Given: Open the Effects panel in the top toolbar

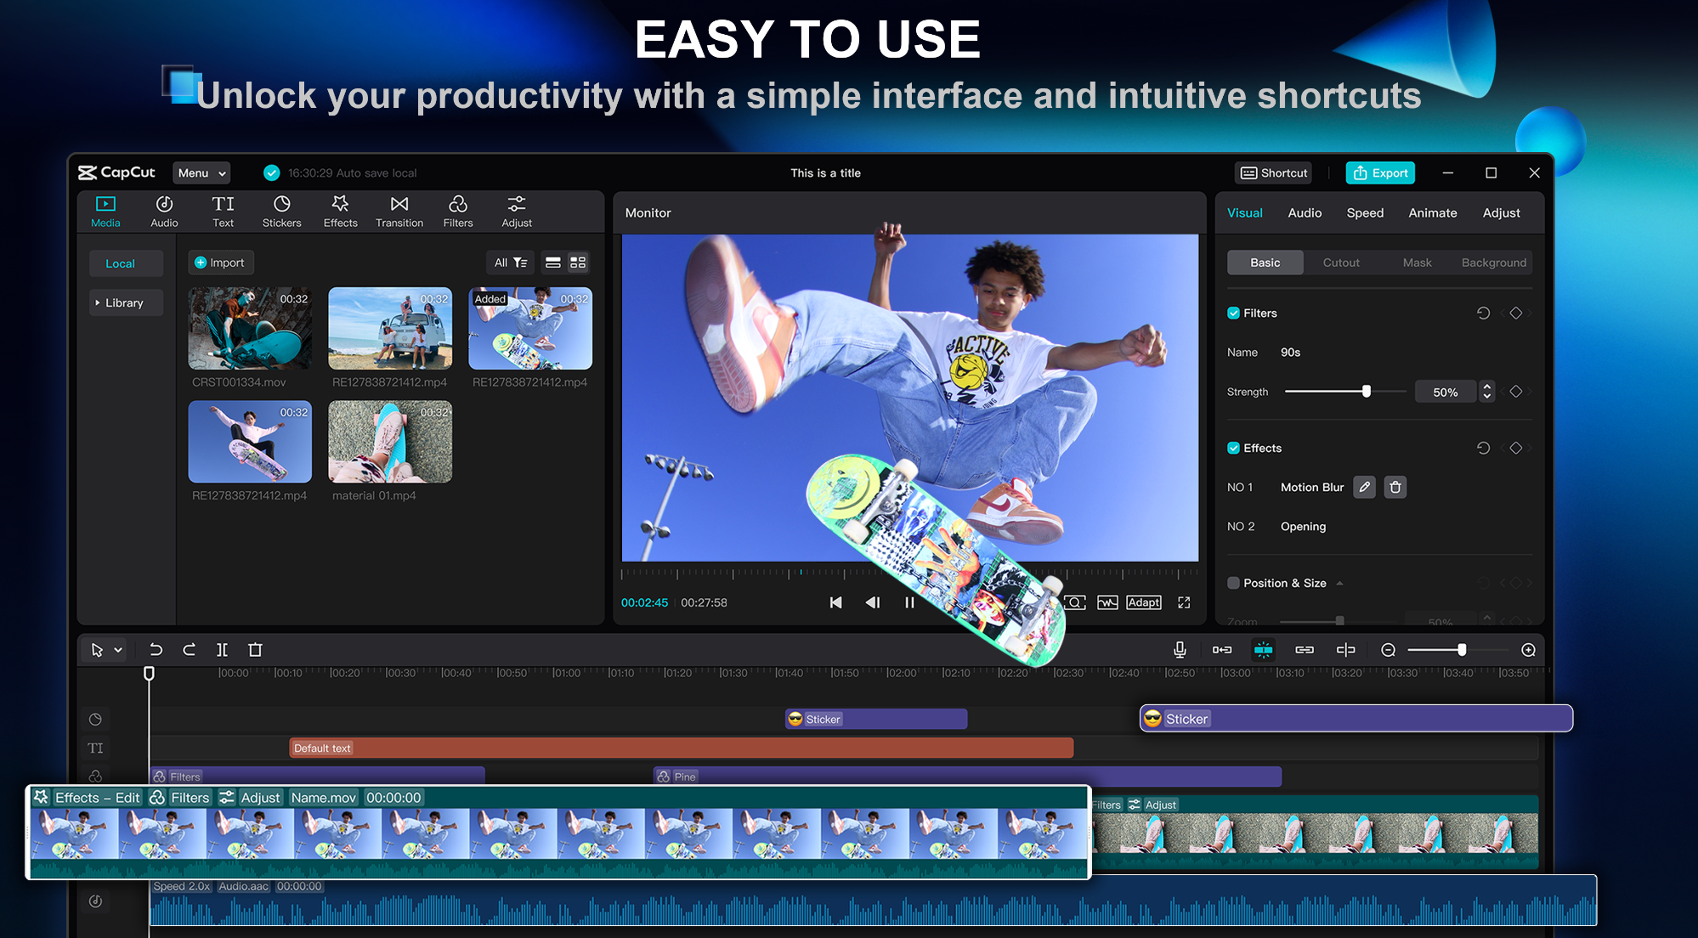Looking at the screenshot, I should coord(339,211).
